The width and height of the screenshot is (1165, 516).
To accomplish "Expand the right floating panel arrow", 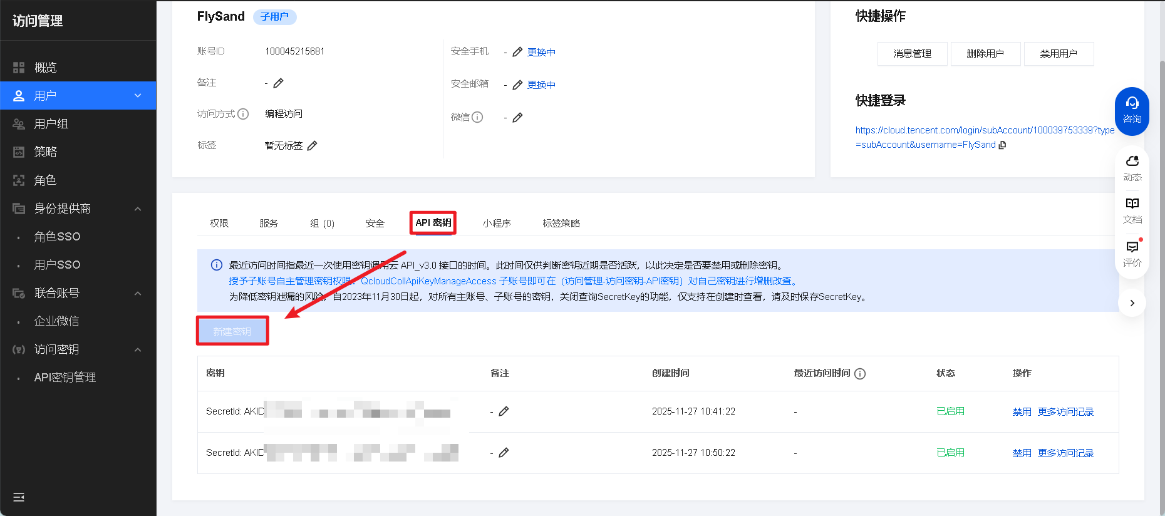I will pos(1132,303).
